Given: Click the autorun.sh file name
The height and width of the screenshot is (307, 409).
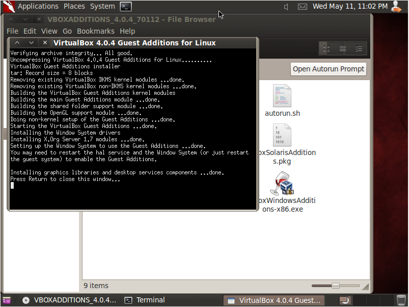Looking at the screenshot, I should click(283, 114).
